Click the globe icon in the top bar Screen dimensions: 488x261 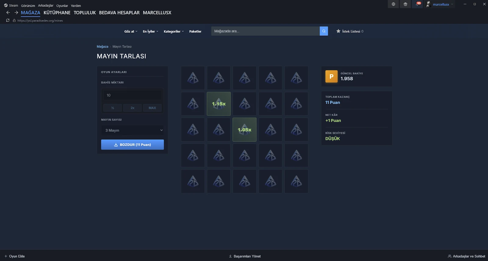[393, 4]
